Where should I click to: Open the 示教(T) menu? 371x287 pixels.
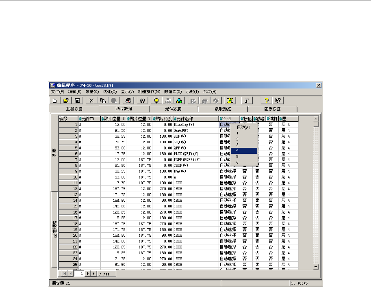(x=192, y=91)
